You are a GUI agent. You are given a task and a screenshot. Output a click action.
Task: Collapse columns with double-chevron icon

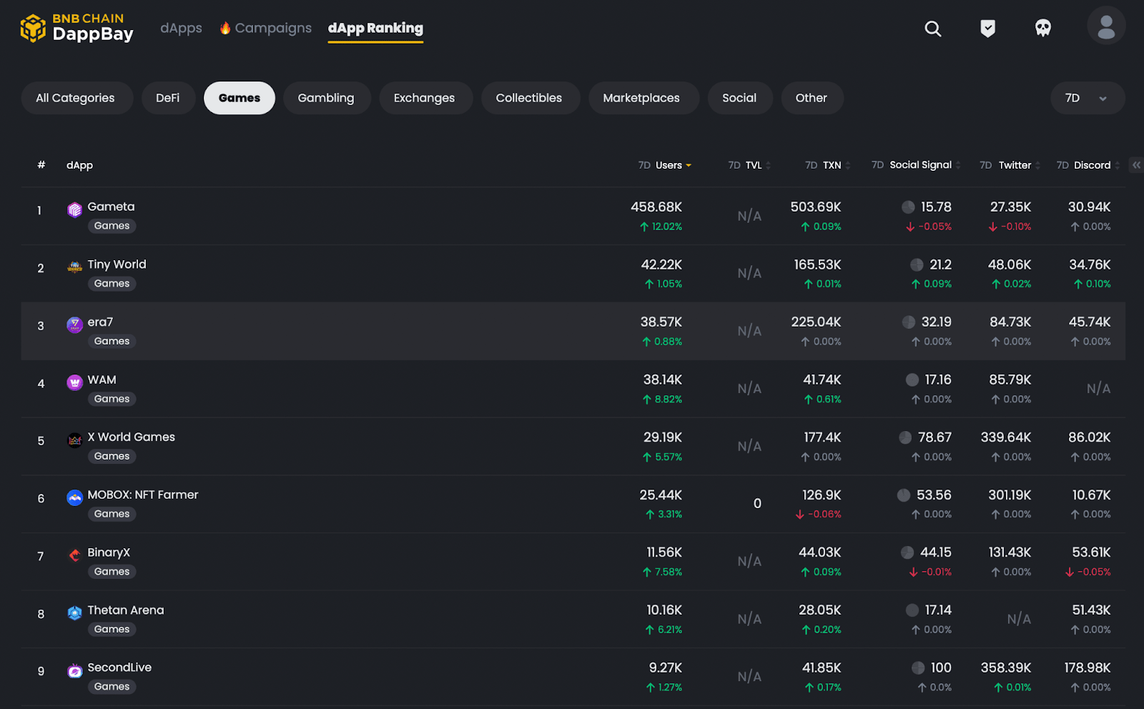(1135, 165)
